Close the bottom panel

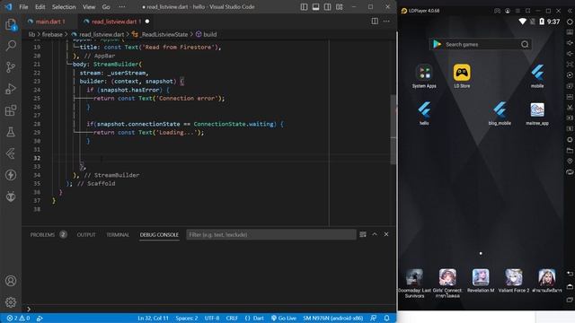point(386,234)
